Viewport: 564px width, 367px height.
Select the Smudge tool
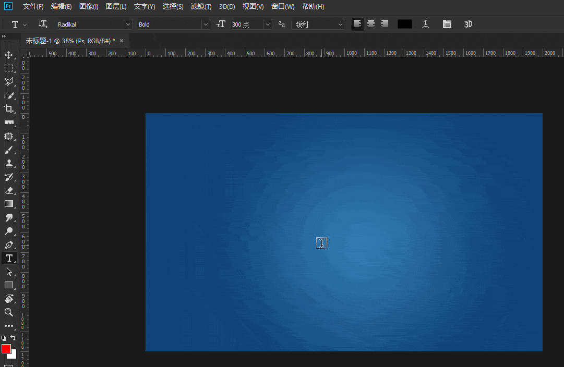pos(9,217)
